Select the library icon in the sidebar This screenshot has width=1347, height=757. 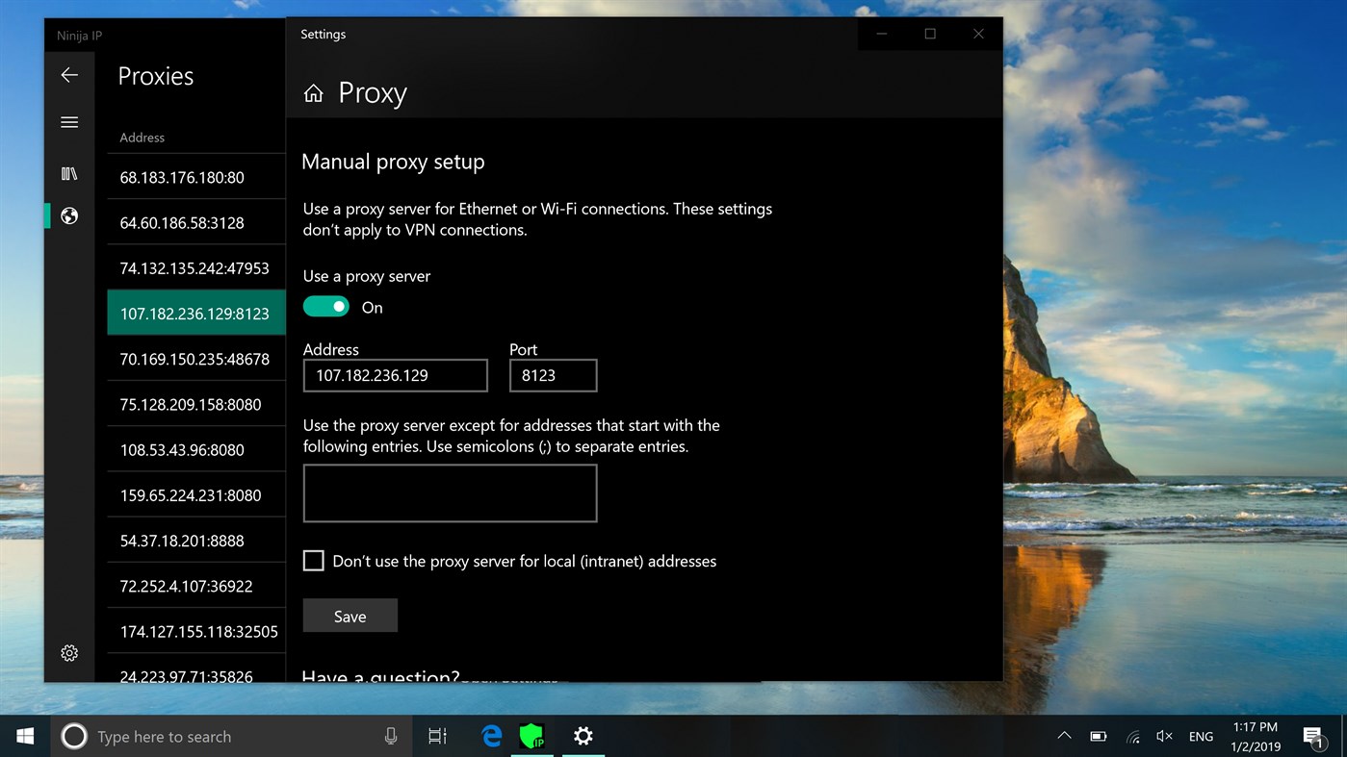(x=68, y=173)
